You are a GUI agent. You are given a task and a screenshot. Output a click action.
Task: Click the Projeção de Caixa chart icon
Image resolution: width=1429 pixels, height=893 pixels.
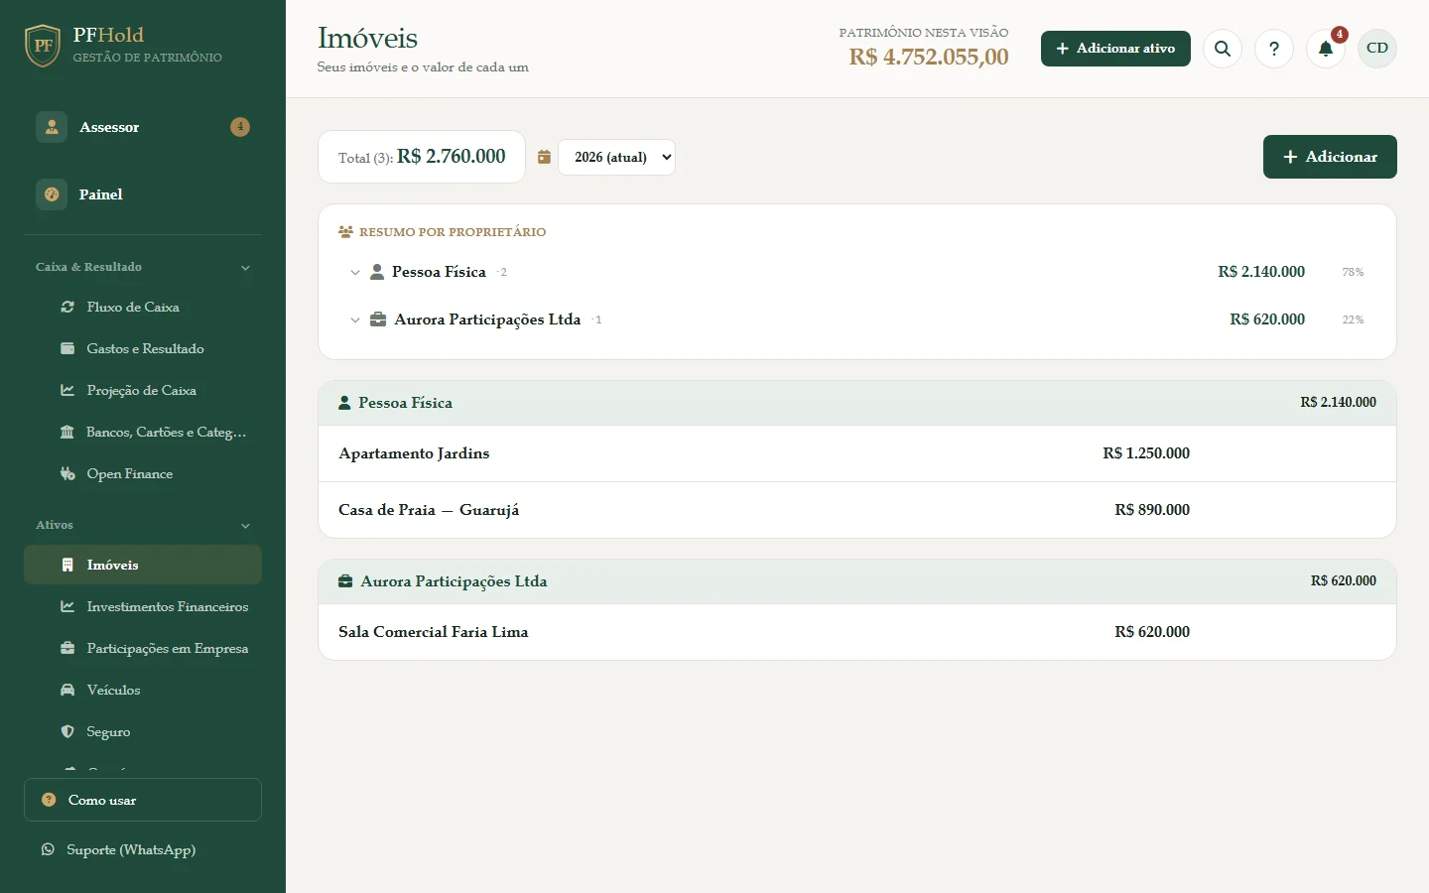click(x=67, y=391)
